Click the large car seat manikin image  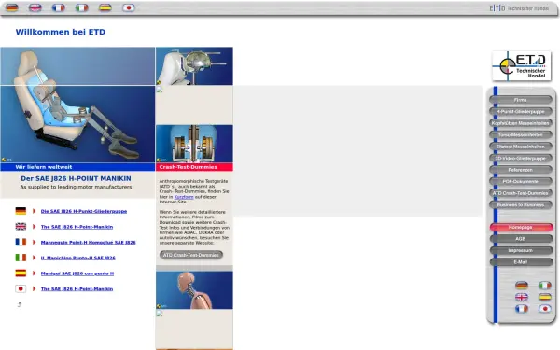click(x=77, y=105)
